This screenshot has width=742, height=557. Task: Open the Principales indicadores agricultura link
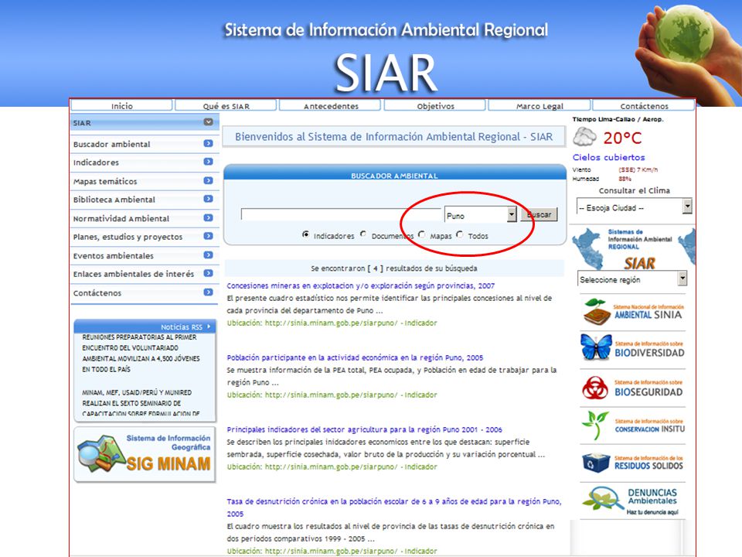pos(364,429)
